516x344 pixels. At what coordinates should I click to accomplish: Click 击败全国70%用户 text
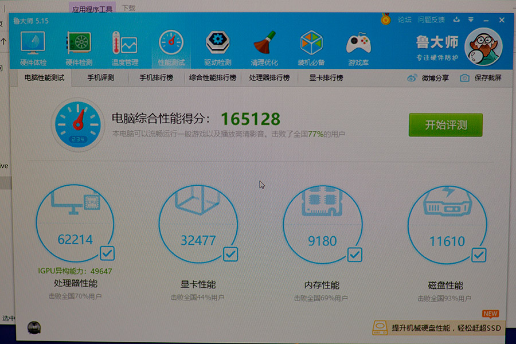pos(75,296)
